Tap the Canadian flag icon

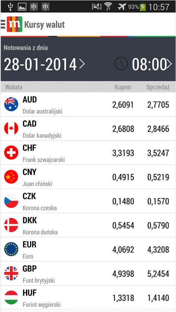[x=11, y=128]
